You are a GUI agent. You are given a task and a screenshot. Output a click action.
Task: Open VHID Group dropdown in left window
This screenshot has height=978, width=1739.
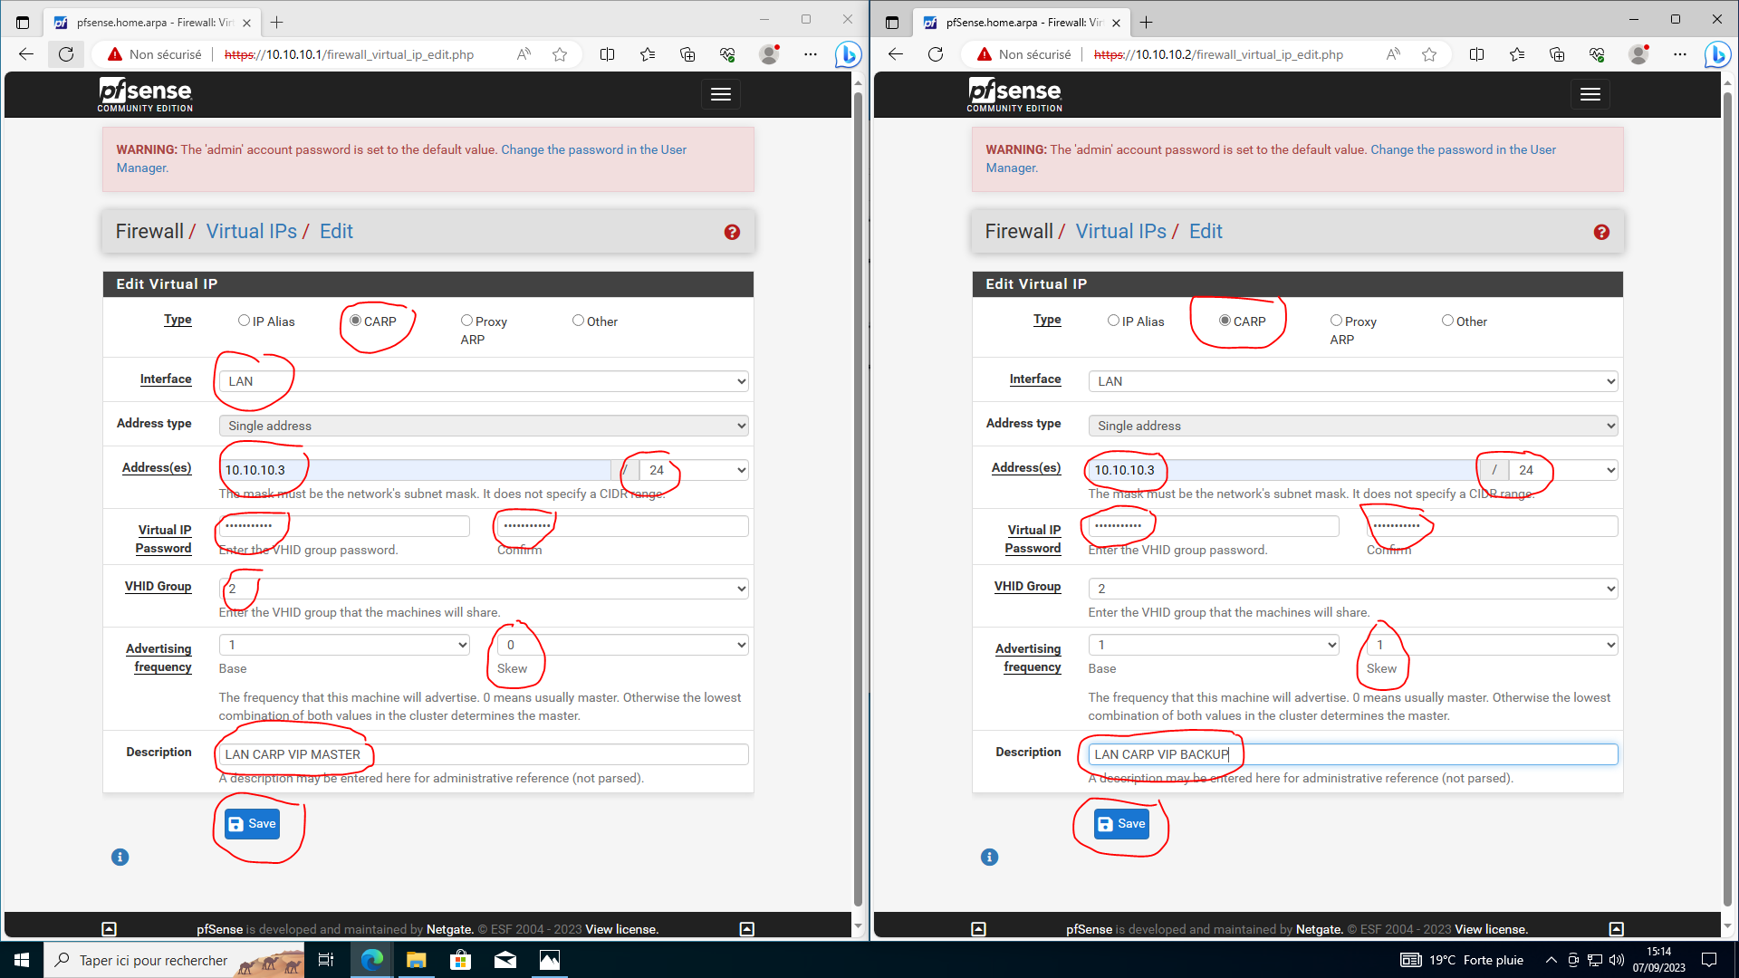[484, 589]
